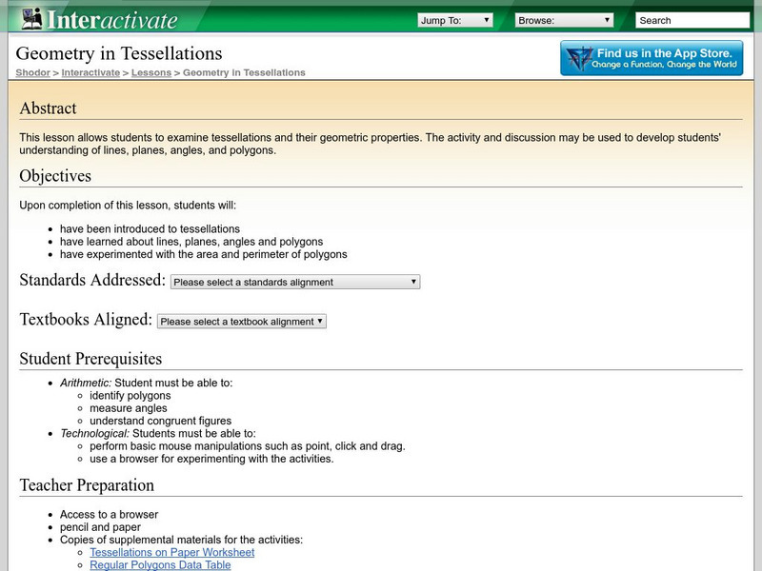This screenshot has height=571, width=762.
Task: Click the 'Standards Addressed:' label
Action: 92,280
